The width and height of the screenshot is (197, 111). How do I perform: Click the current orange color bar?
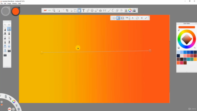point(187,27)
